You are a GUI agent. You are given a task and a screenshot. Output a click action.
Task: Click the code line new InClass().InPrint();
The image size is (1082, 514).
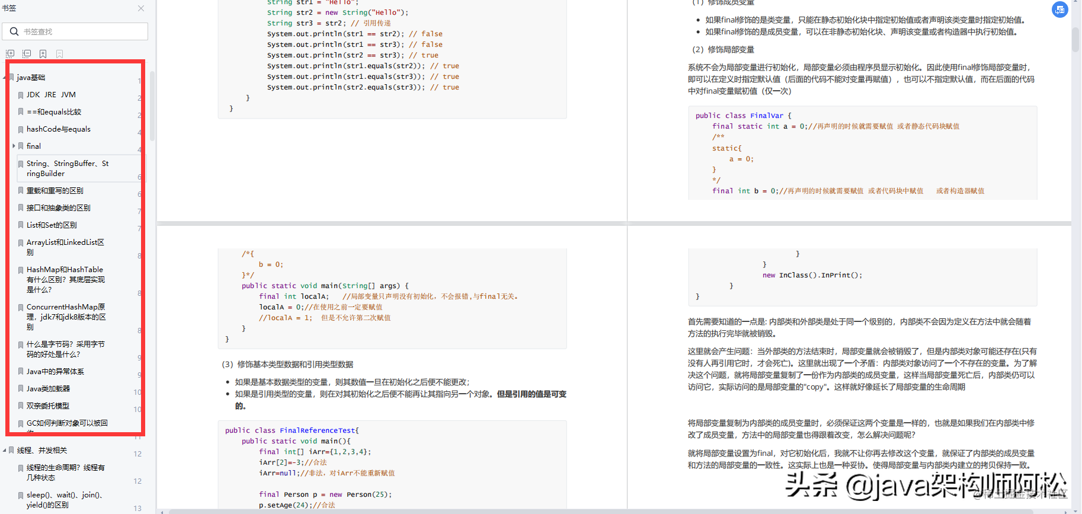[x=812, y=275]
